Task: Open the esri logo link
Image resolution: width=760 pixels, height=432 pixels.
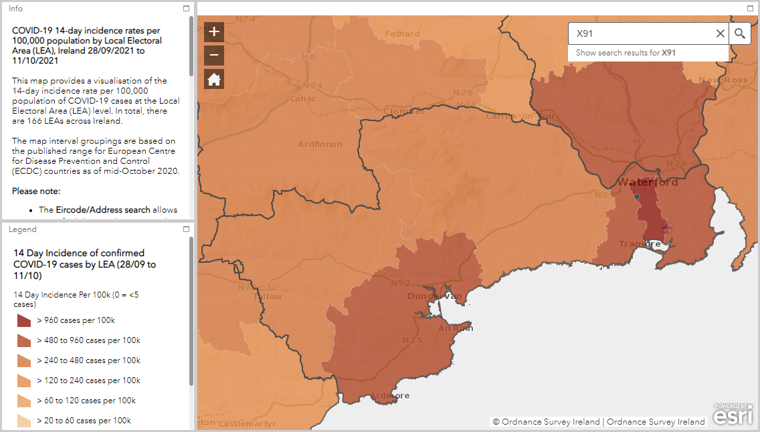Action: pyautogui.click(x=733, y=415)
